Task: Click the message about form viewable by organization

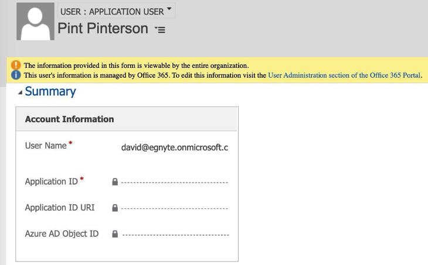Action: point(136,66)
